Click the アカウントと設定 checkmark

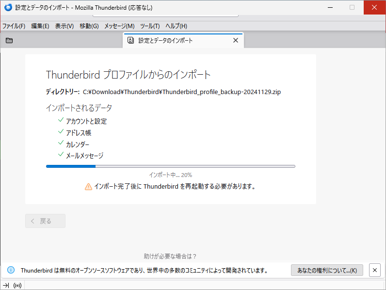pos(61,120)
